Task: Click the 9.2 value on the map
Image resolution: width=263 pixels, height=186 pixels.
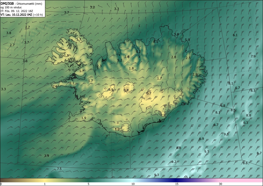Action: pos(174,162)
